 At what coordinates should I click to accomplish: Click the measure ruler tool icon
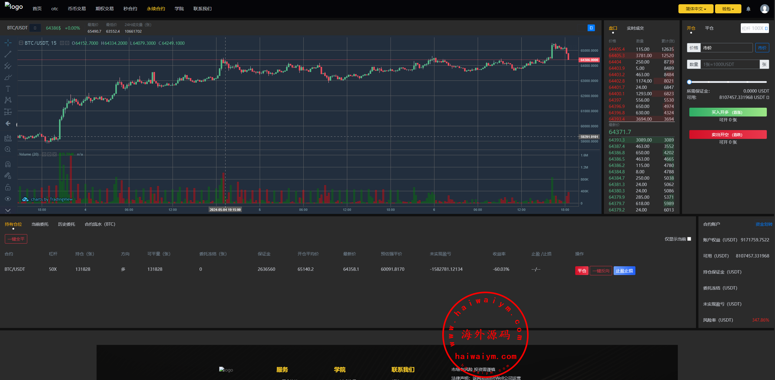pos(8,138)
